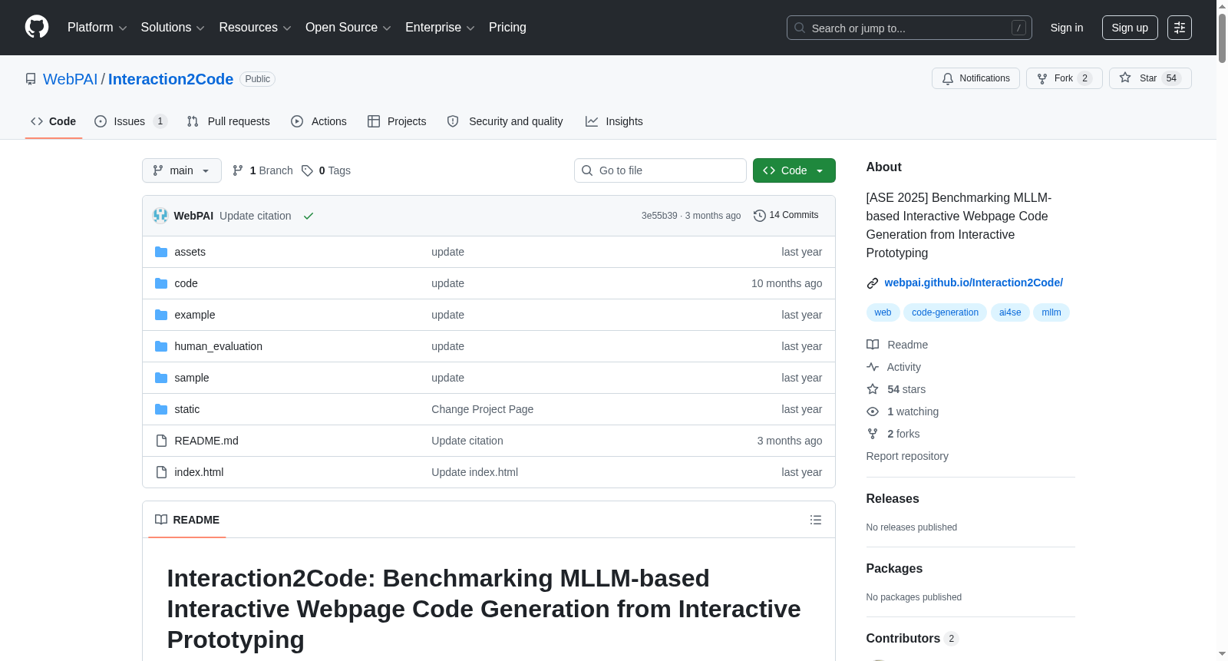Click the commit history clock icon
The height and width of the screenshot is (661, 1228).
point(760,216)
